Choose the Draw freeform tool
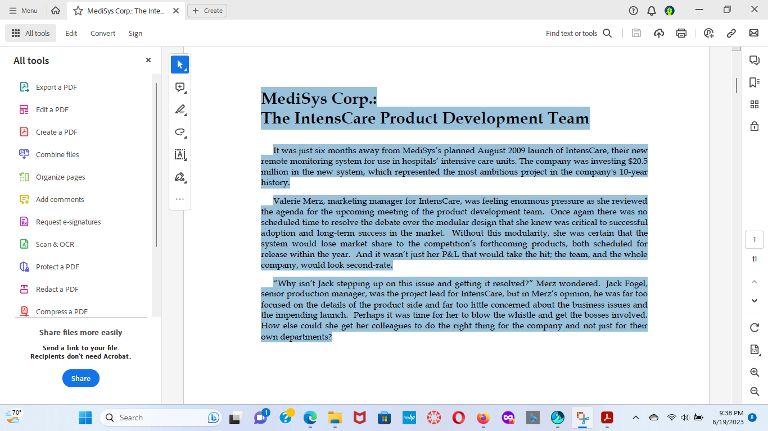Viewport: 768px width, 431px height. pyautogui.click(x=180, y=132)
